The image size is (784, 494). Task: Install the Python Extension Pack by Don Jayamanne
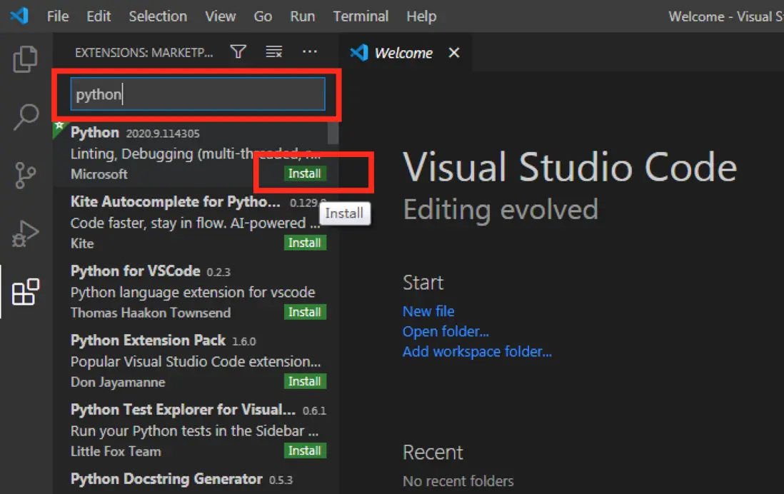tap(305, 381)
